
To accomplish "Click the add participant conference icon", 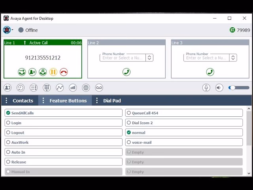I will 32,72.
